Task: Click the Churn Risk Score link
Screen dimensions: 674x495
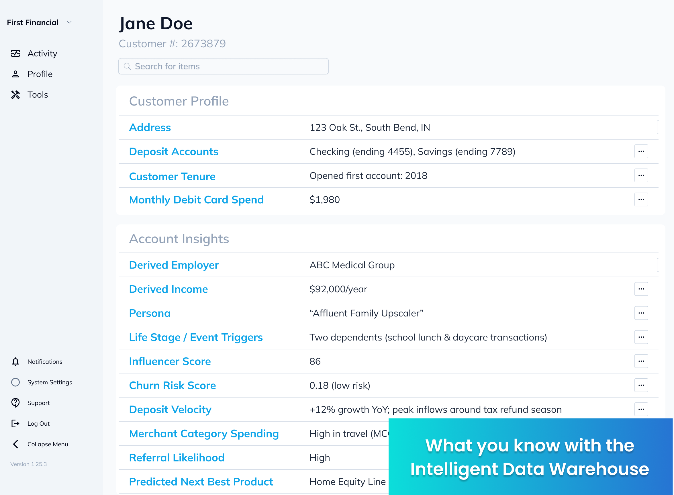Action: (173, 385)
